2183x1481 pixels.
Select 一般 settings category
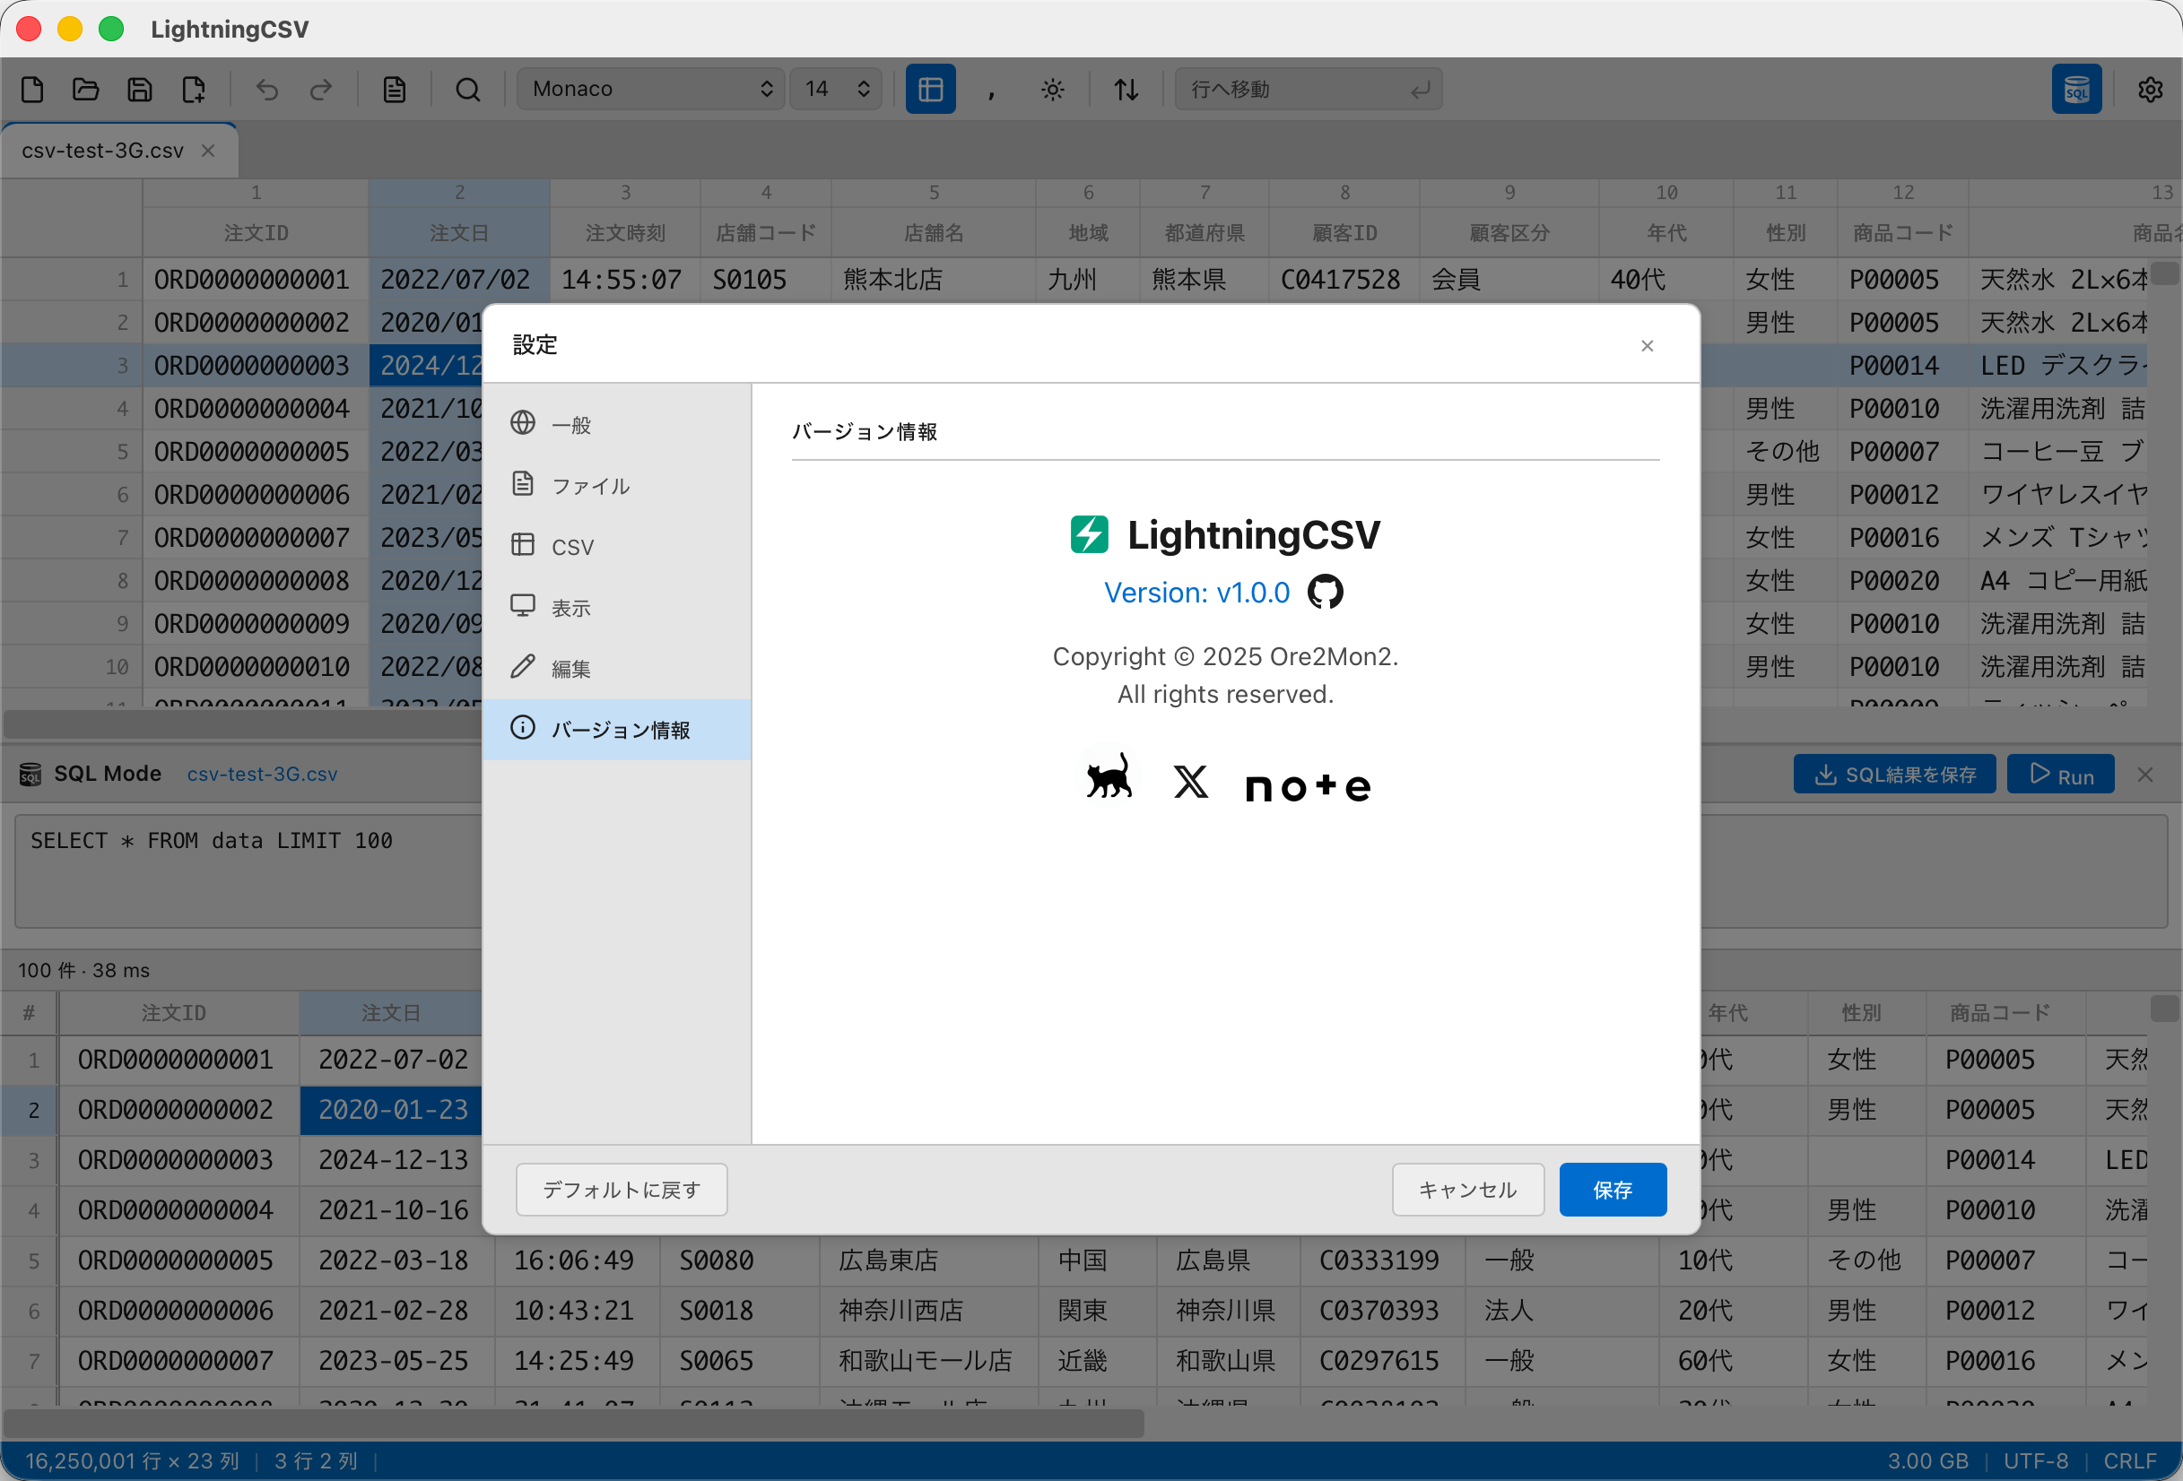pos(617,424)
